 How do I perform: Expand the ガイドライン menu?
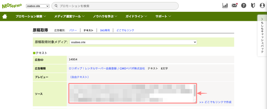pos(136,16)
